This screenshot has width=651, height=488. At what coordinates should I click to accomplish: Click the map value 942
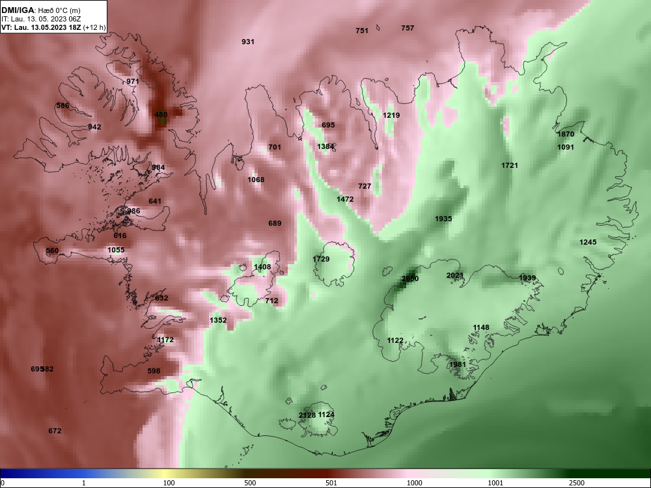tap(94, 127)
